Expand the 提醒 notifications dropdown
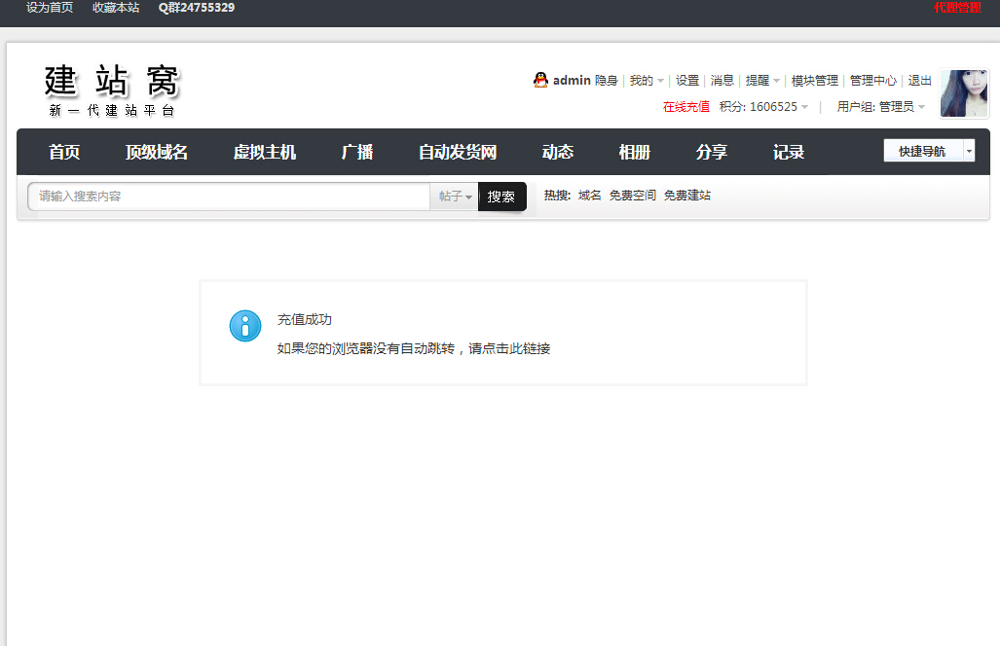1000x646 pixels. tap(759, 81)
